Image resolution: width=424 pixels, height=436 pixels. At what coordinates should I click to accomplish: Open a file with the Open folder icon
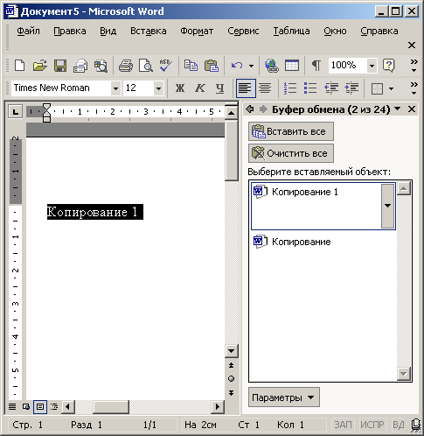pos(40,66)
